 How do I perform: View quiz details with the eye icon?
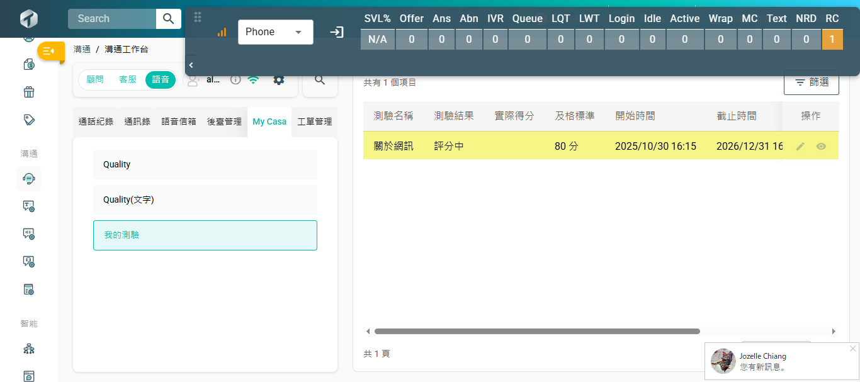click(x=821, y=146)
